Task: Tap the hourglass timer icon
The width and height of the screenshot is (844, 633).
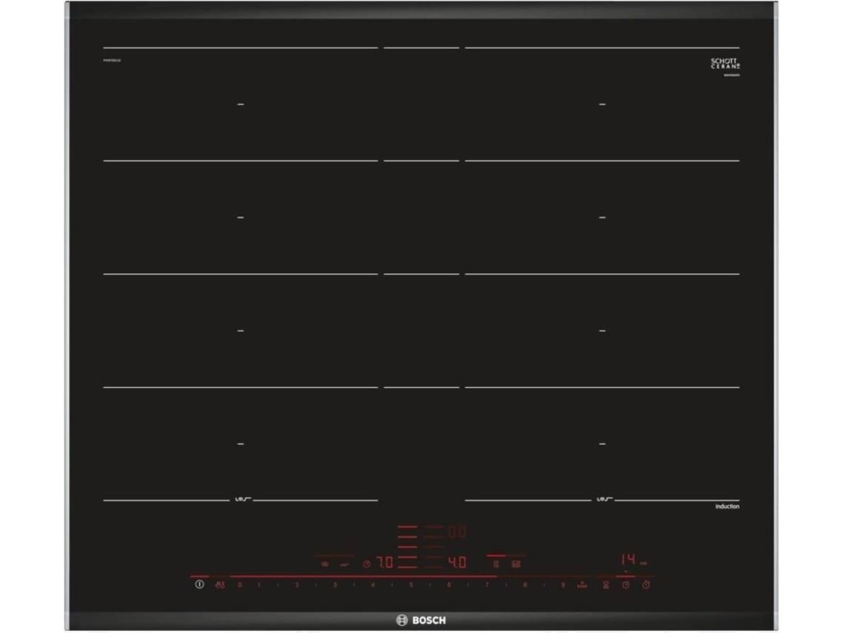Action: coord(606,585)
